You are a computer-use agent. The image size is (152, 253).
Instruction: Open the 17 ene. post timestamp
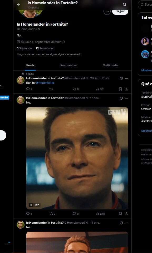point(95,98)
